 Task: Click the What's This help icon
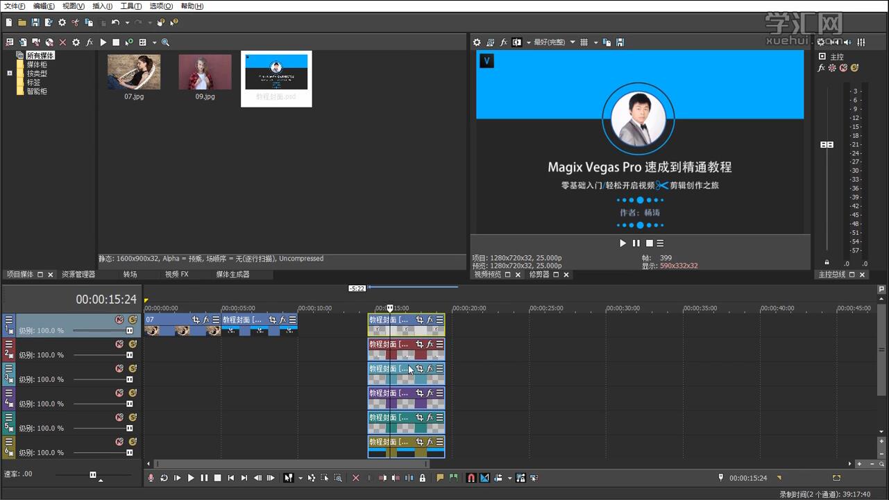(173, 22)
